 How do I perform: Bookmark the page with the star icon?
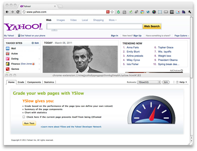pyautogui.click(x=112, y=12)
